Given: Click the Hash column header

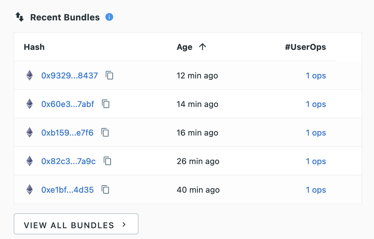Looking at the screenshot, I should pos(34,47).
